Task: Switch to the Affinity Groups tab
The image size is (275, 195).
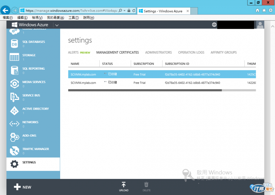Action: click(224, 53)
